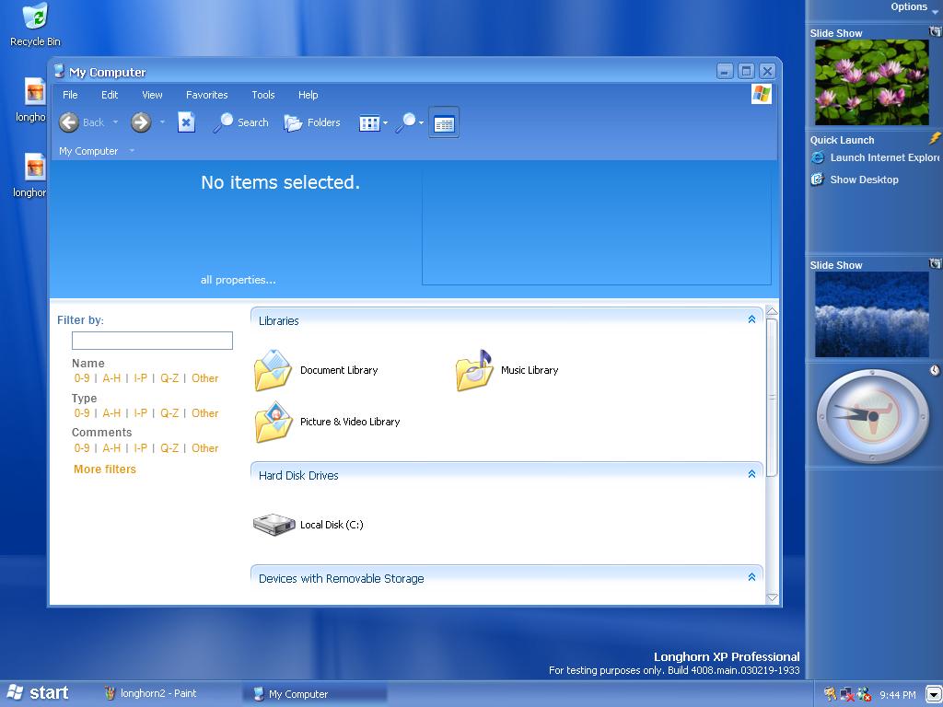
Task: Collapse the Hard Disk Drives group
Action: 751,474
